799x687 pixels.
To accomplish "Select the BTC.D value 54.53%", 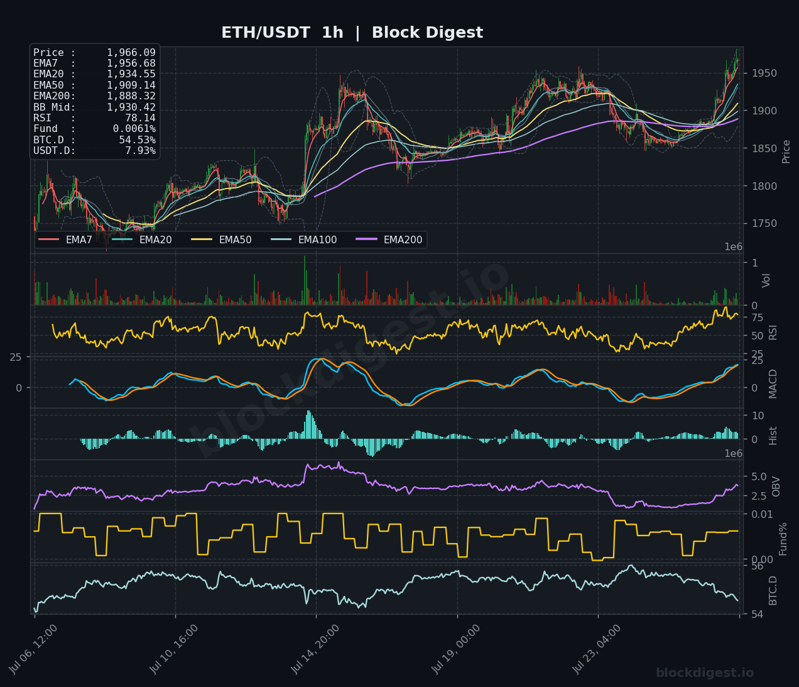I will (137, 140).
